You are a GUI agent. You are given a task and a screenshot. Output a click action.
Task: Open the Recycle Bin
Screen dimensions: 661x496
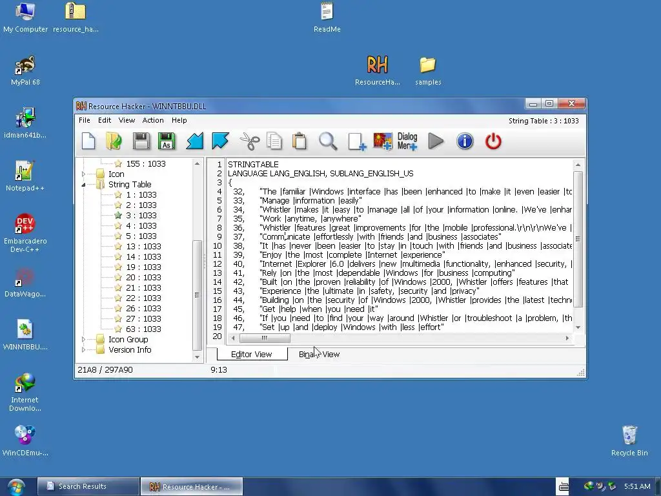pyautogui.click(x=629, y=441)
